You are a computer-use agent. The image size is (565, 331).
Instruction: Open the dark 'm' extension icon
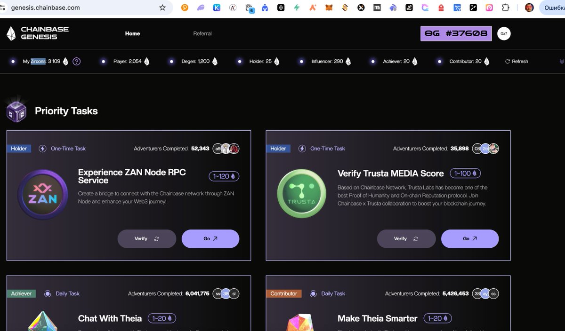point(377,8)
